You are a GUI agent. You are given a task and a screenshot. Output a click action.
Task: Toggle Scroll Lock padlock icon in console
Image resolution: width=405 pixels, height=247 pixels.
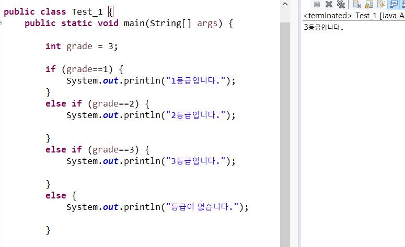pos(369,4)
